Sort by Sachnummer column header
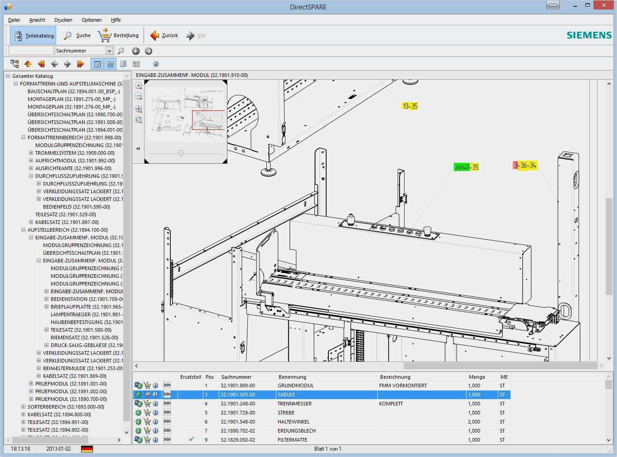 click(x=236, y=377)
